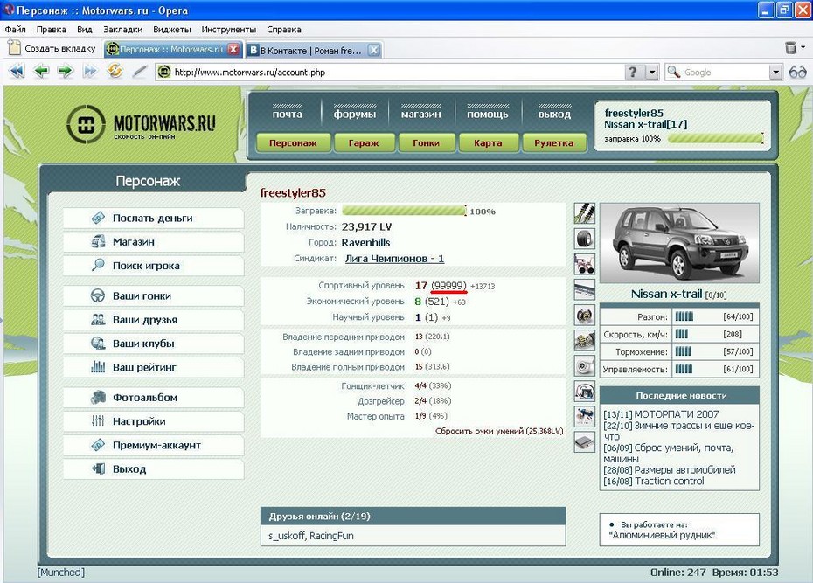Open the Правка menu
This screenshot has height=583, width=813.
[52, 30]
